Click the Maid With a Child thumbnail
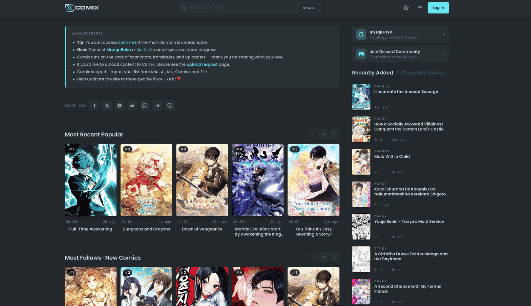Viewport: 531px width, 306px height. point(361,162)
